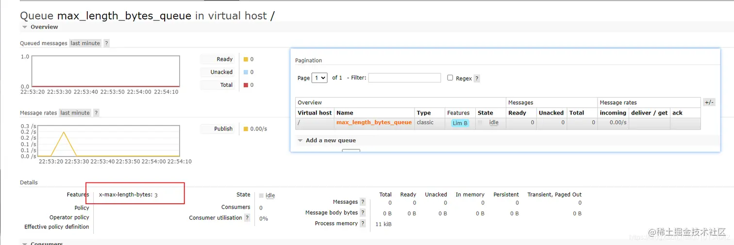Open the Regex help question mark
Image resolution: width=734 pixels, height=245 pixels.
point(477,78)
